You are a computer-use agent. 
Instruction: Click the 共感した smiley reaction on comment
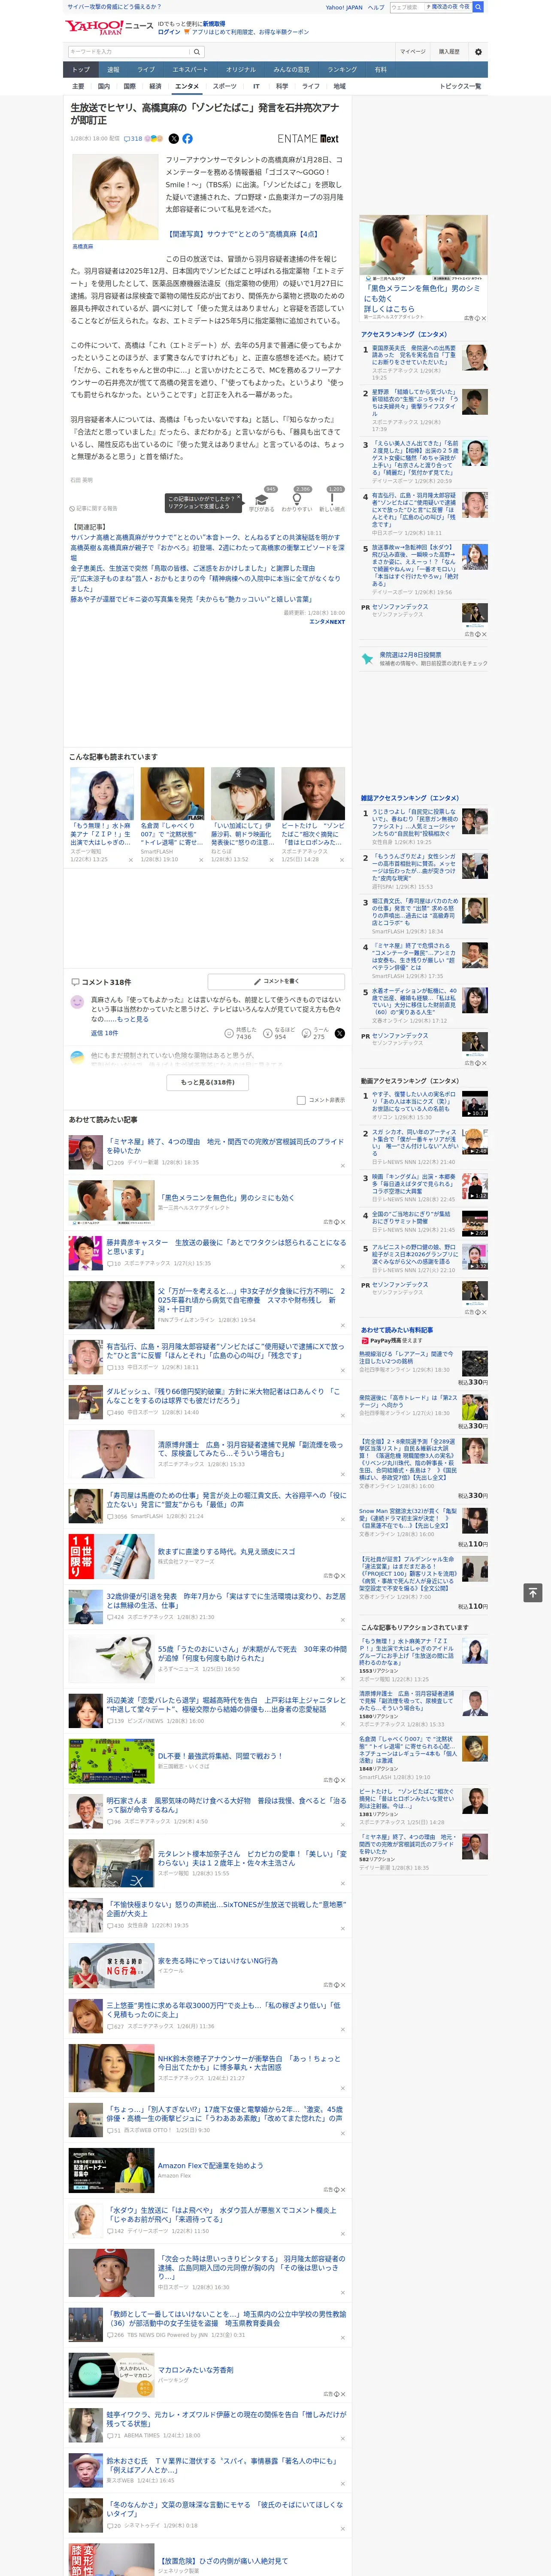240,1033
